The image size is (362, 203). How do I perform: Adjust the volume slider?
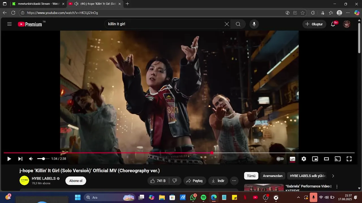pyautogui.click(x=43, y=159)
